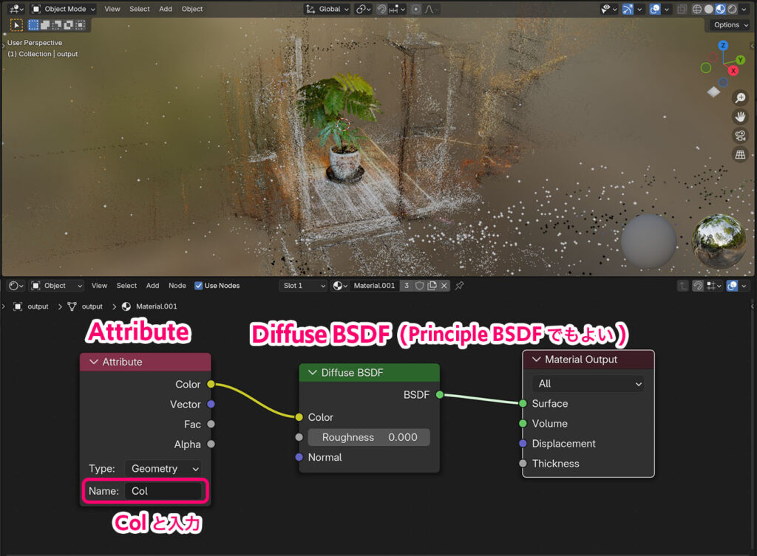The height and width of the screenshot is (556, 757).
Task: Toggle viewport overlays visibility
Action: coord(656,9)
